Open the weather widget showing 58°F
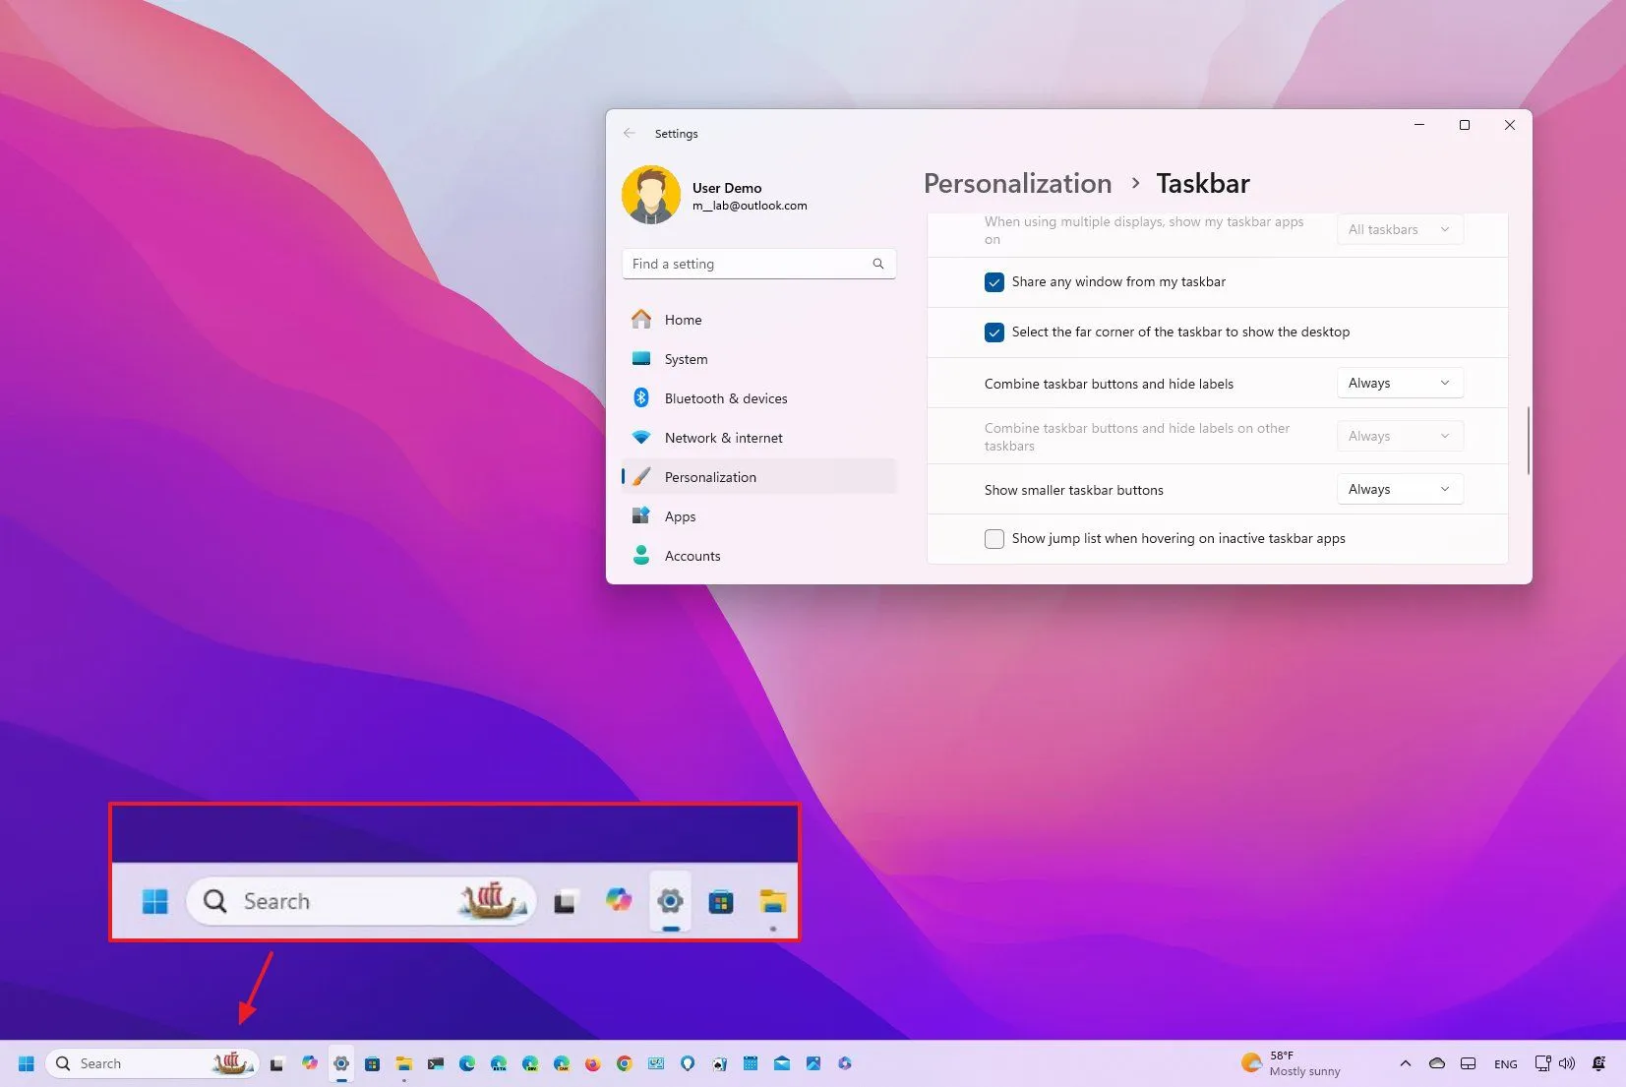This screenshot has width=1626, height=1087. point(1291,1063)
